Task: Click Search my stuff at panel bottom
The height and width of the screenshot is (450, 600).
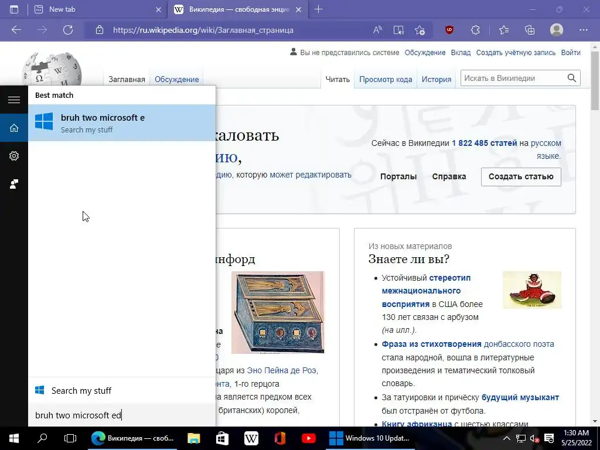Action: 122,390
